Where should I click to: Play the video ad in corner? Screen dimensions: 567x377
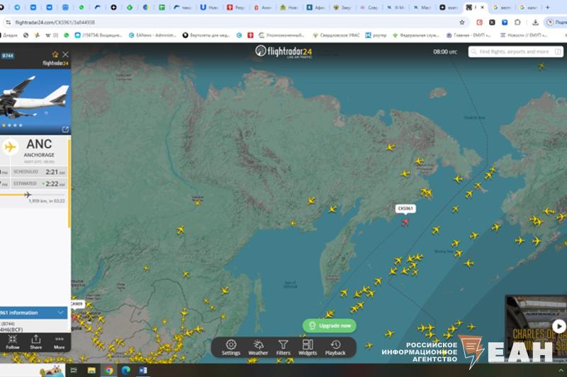558,326
